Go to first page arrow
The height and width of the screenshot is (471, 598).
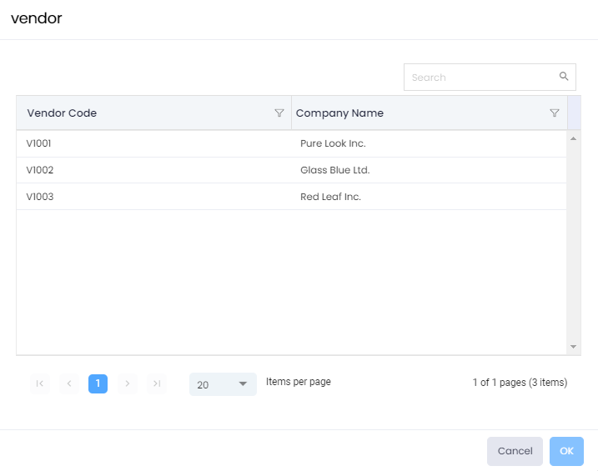[x=39, y=383]
